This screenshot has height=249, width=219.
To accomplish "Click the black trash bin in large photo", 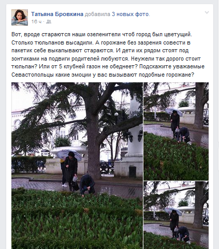I will click(133, 171).
